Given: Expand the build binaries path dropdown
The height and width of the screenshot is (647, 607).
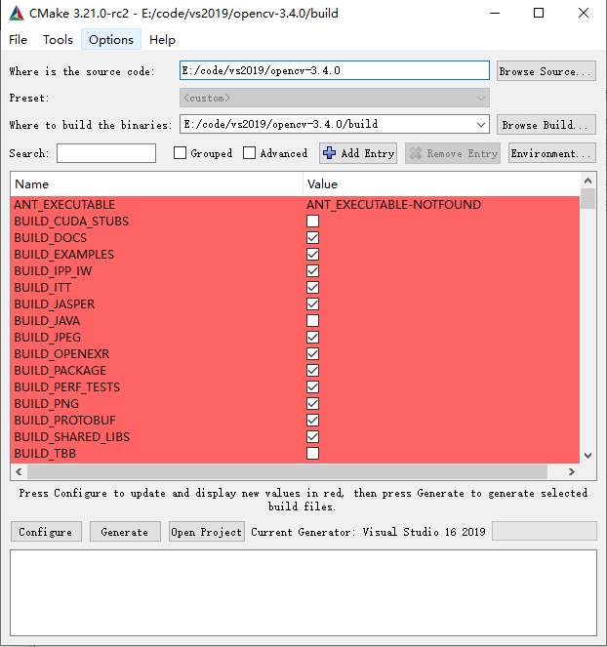Looking at the screenshot, I should (481, 124).
